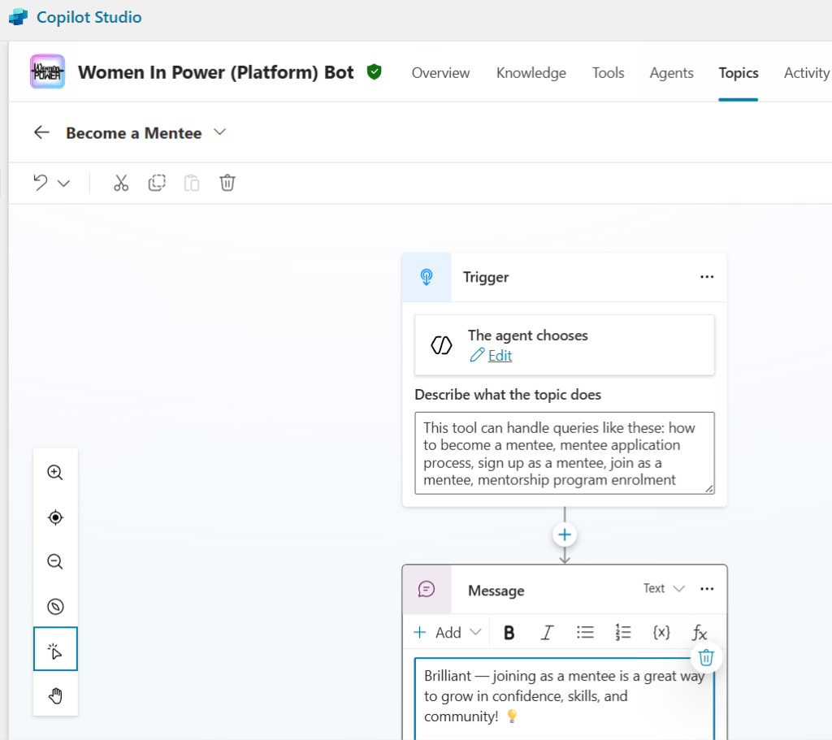
Task: Delete the message text with trash icon
Action: click(x=706, y=657)
